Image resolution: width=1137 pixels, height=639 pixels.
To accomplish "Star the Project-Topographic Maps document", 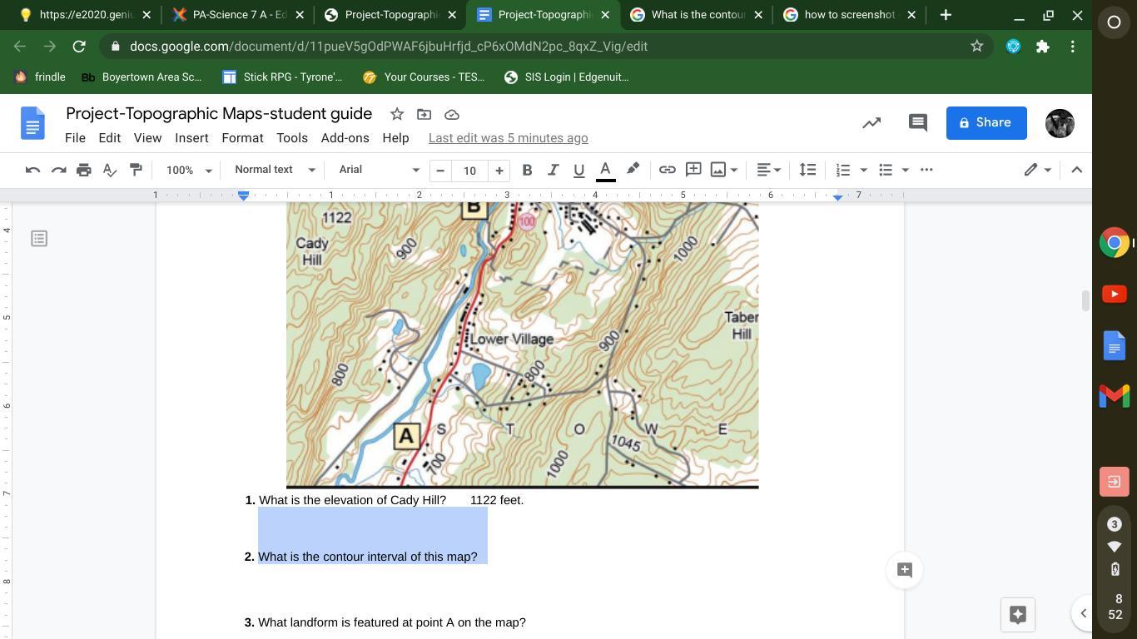I will click(397, 114).
